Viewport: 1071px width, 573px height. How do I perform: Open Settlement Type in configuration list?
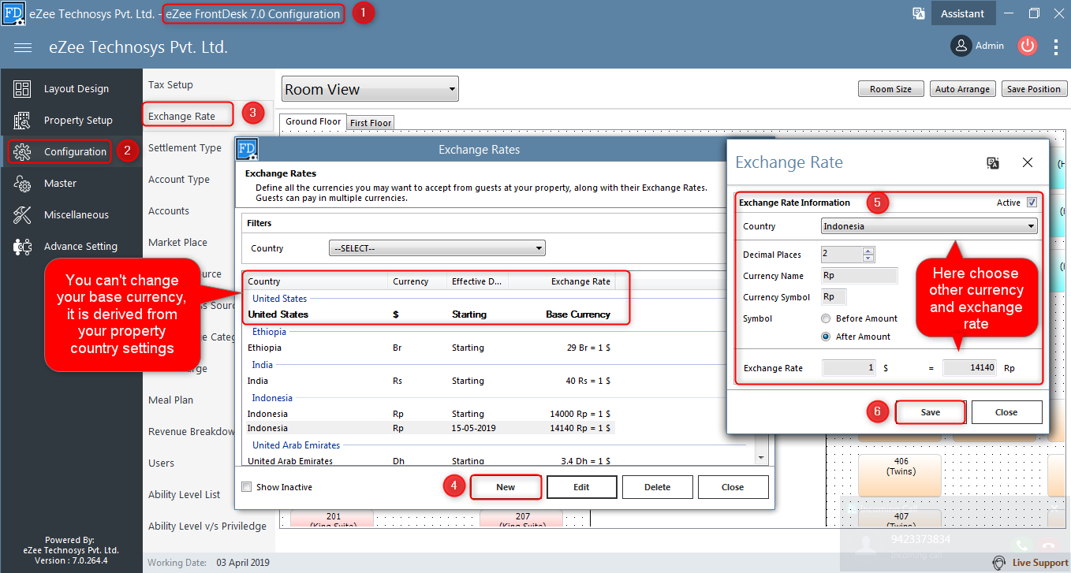pos(185,148)
